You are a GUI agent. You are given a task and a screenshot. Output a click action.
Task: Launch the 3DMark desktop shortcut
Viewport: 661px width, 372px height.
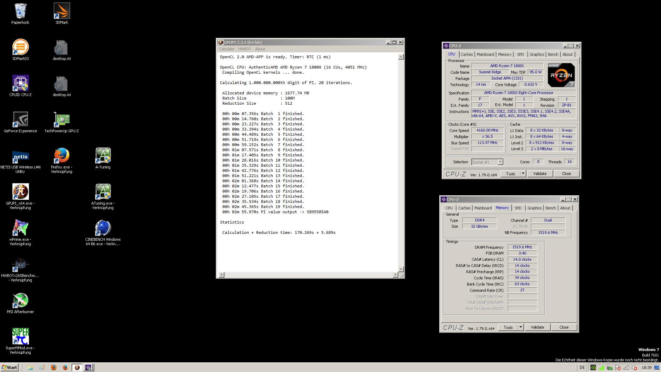tap(62, 14)
